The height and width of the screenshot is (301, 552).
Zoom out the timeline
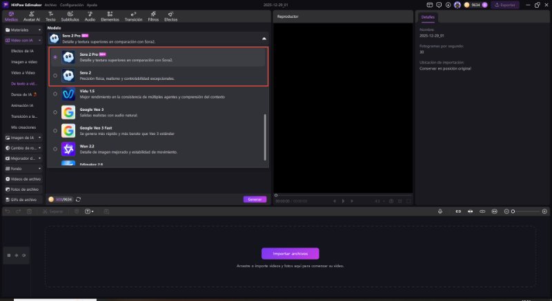tap(506, 211)
